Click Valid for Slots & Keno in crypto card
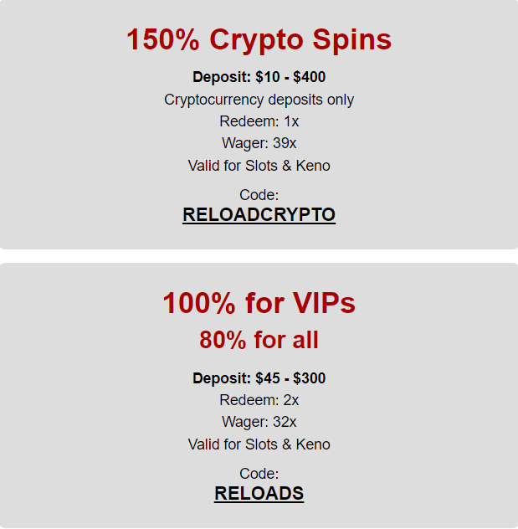This screenshot has width=518, height=529. (x=259, y=166)
